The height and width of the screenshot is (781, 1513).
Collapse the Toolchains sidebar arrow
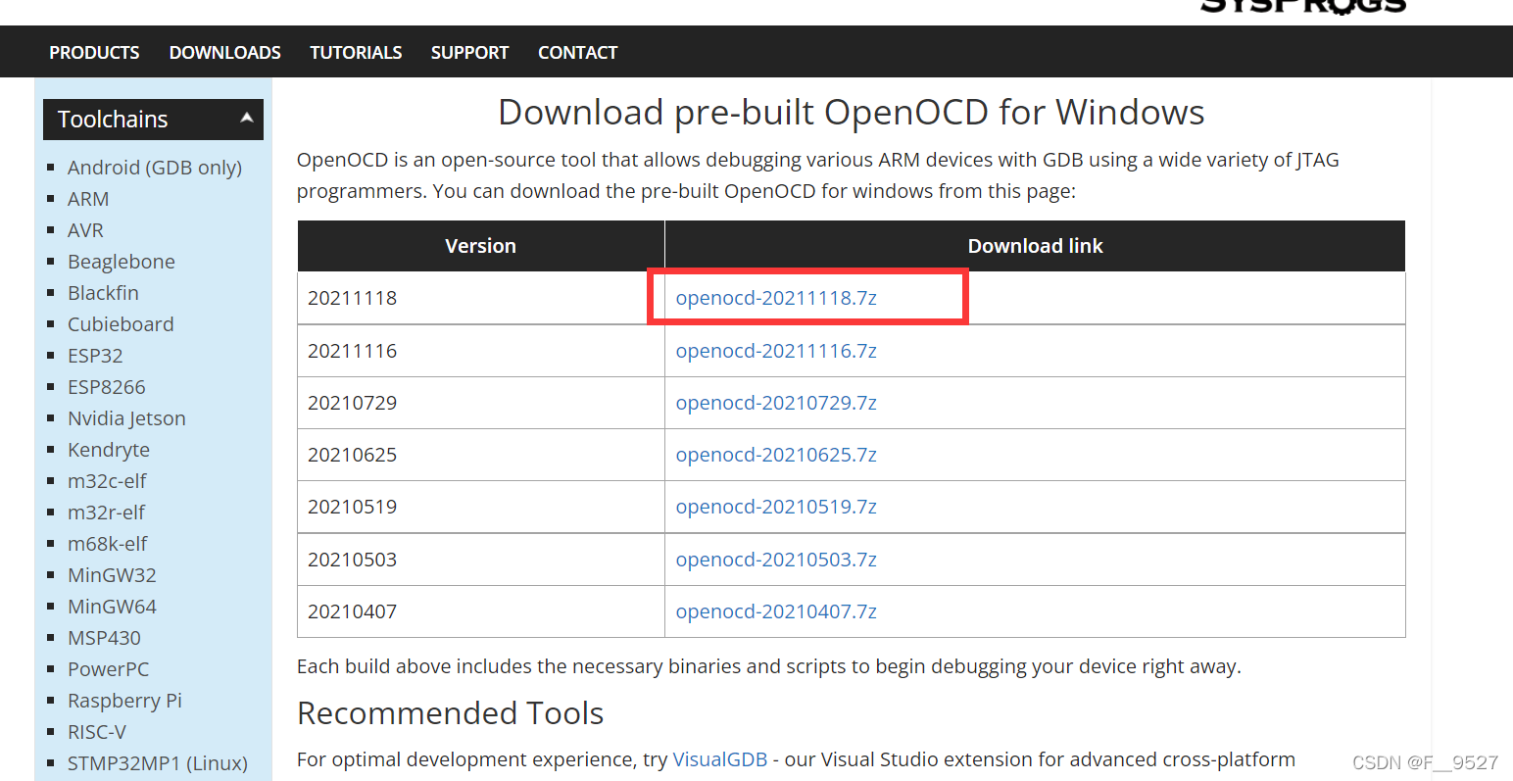(x=247, y=119)
